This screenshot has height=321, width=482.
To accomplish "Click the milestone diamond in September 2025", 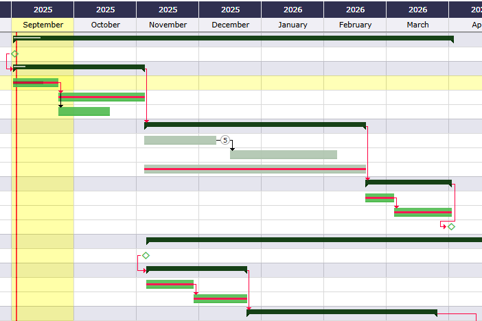I will pyautogui.click(x=14, y=53).
